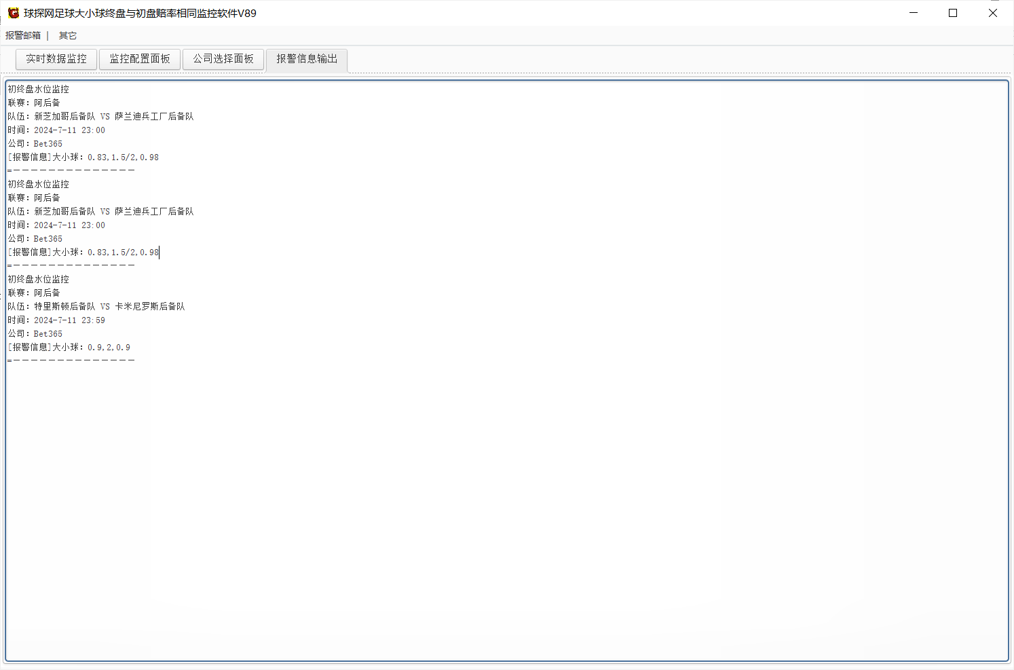
Task: Click the app icon in title bar
Action: click(13, 13)
